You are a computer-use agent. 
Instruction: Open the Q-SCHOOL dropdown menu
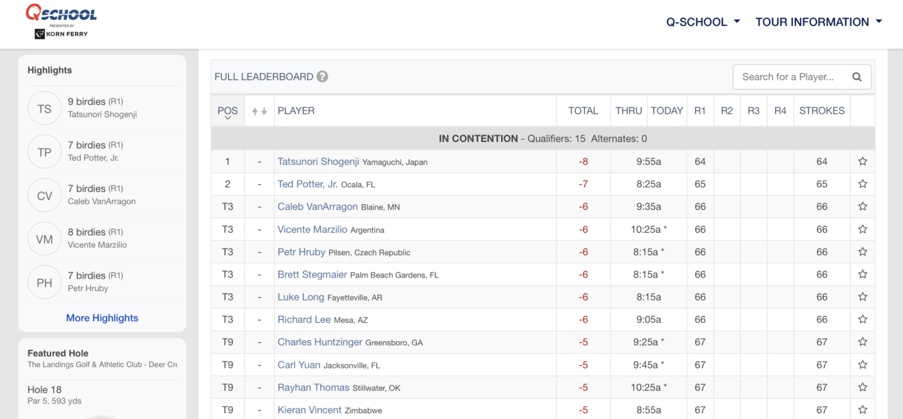pyautogui.click(x=703, y=22)
